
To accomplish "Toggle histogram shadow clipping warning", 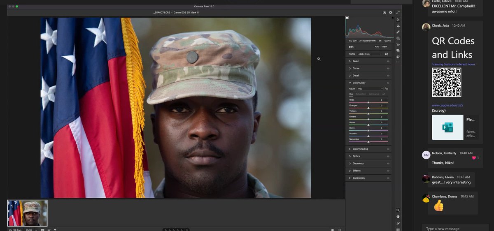I will point(347,18).
